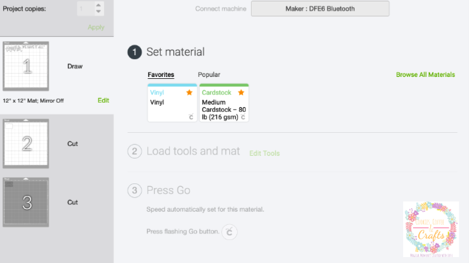
Task: Toggle the Cardstock favorite star
Action: pos(240,93)
